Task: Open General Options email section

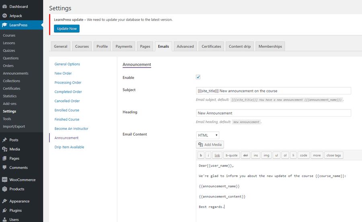Action: (x=67, y=64)
